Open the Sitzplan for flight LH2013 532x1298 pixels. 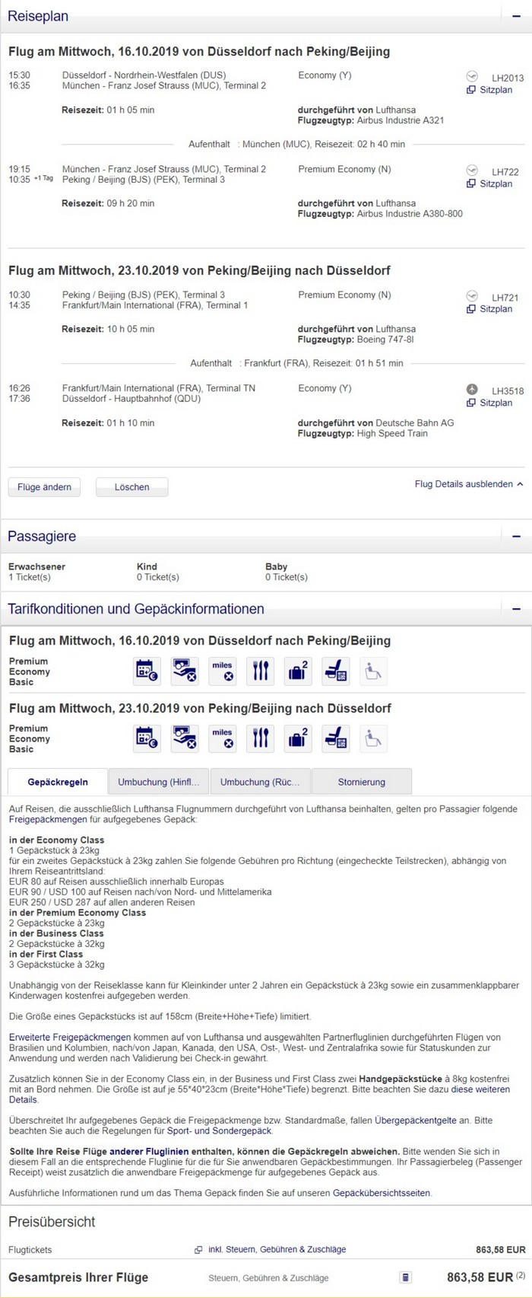coord(490,90)
